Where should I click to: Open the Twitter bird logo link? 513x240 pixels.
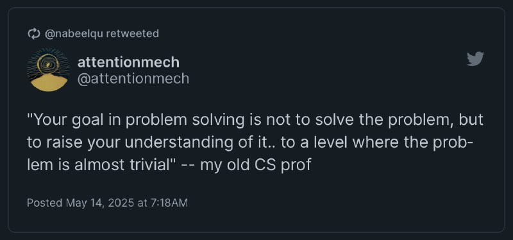[x=475, y=59]
